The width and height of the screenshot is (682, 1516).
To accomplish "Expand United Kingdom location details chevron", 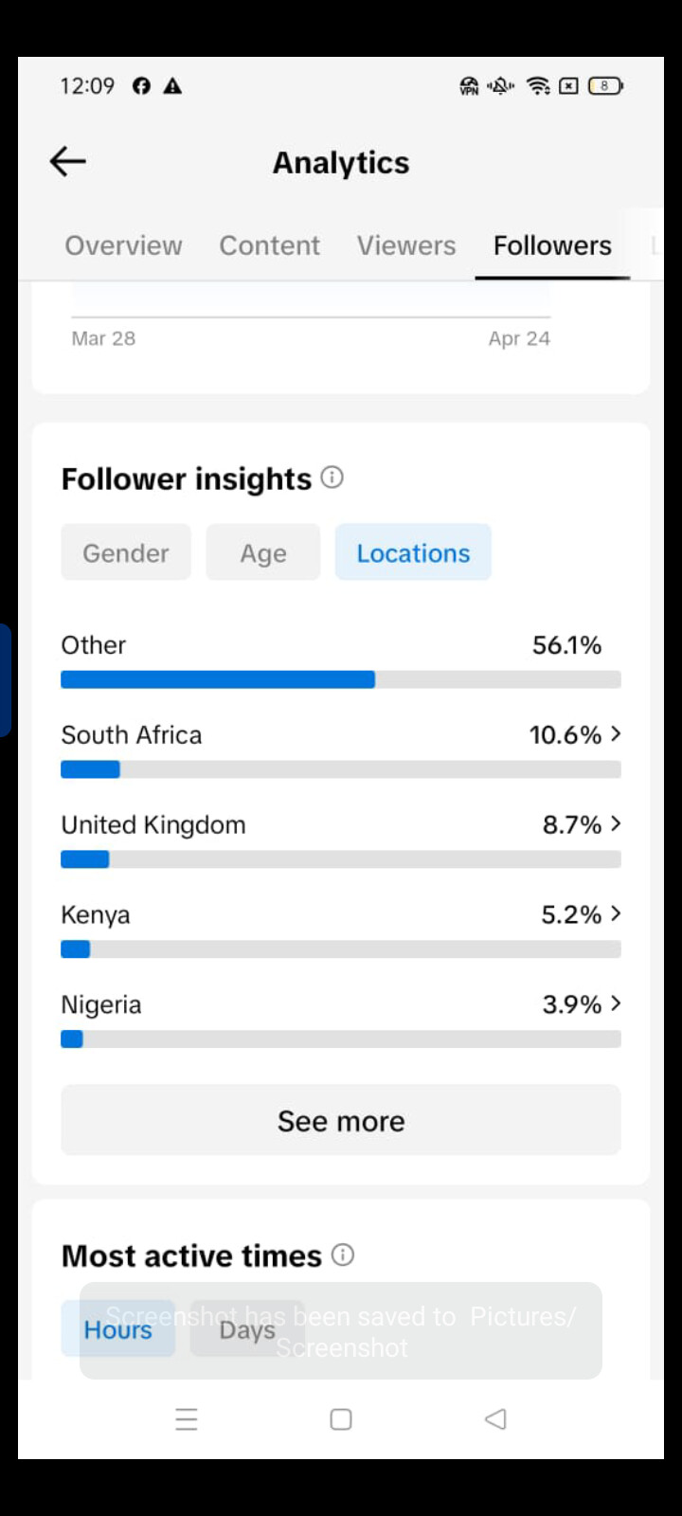I will point(616,824).
